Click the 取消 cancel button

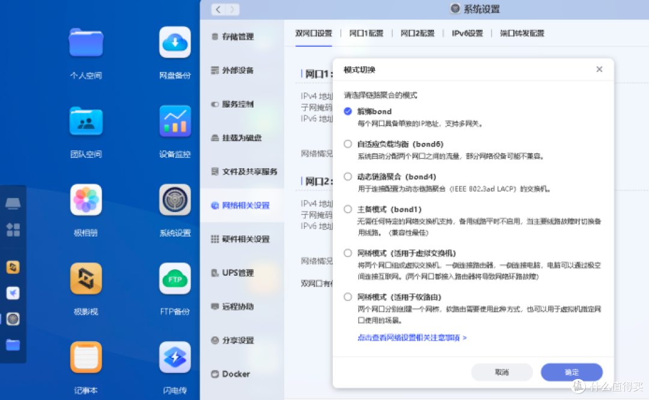click(502, 372)
